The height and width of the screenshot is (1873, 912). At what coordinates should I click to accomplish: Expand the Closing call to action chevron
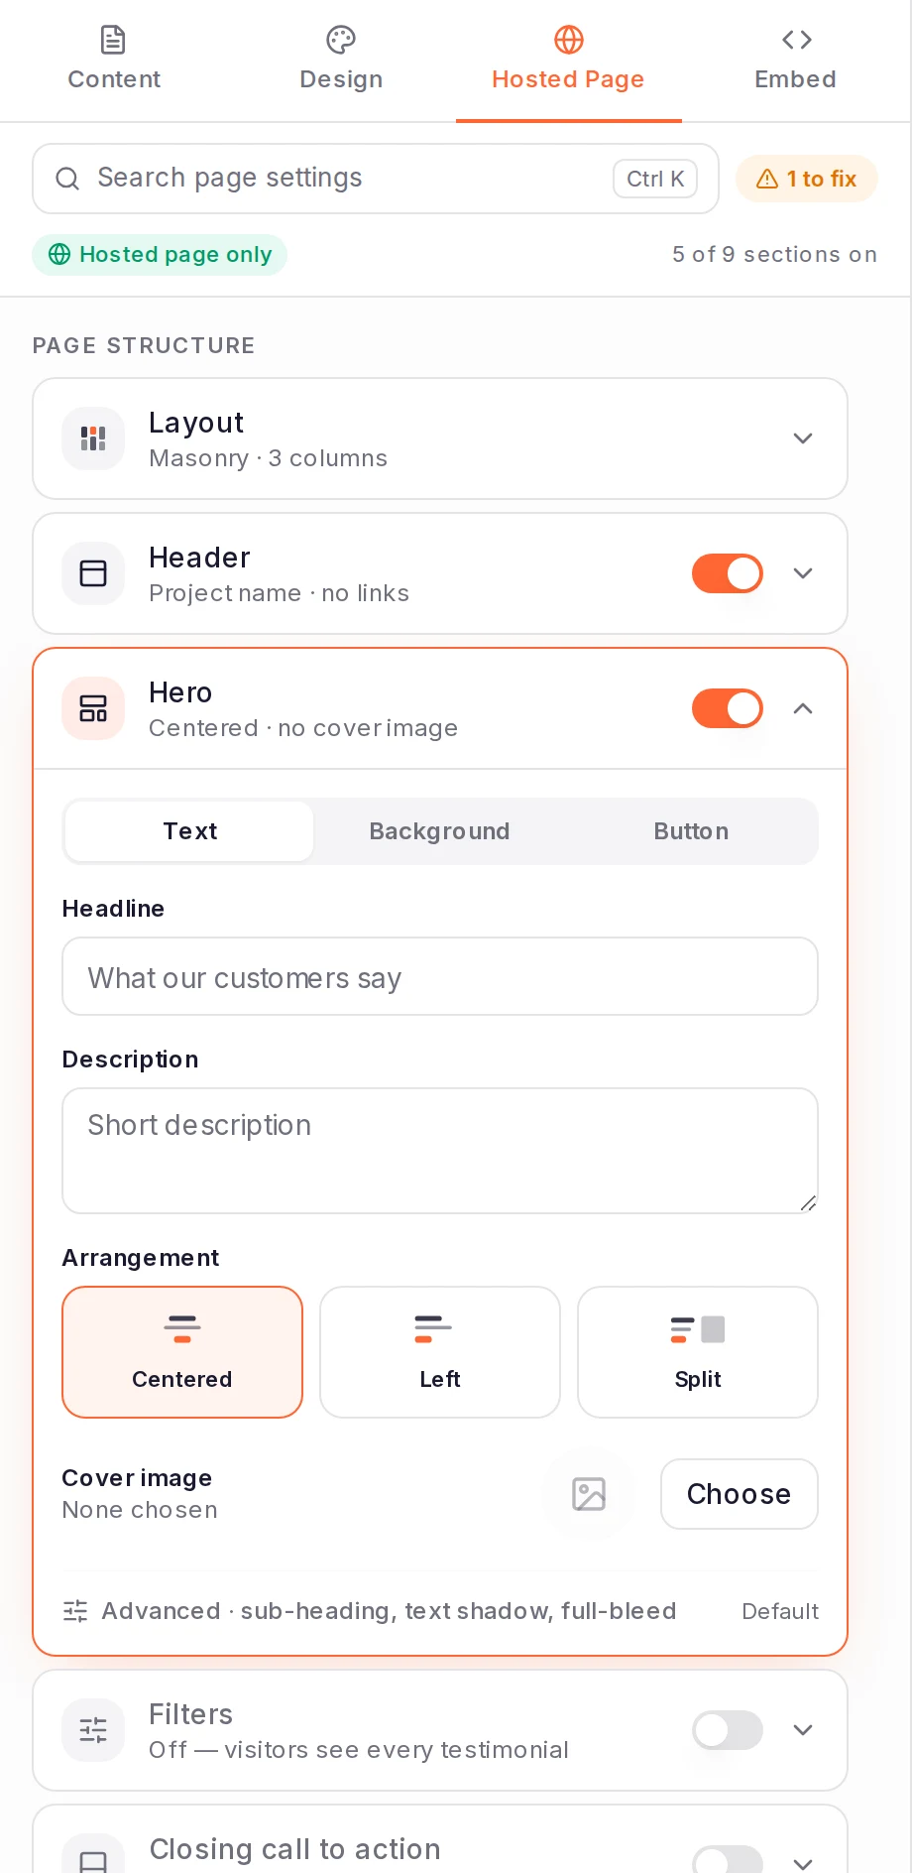click(x=803, y=1863)
